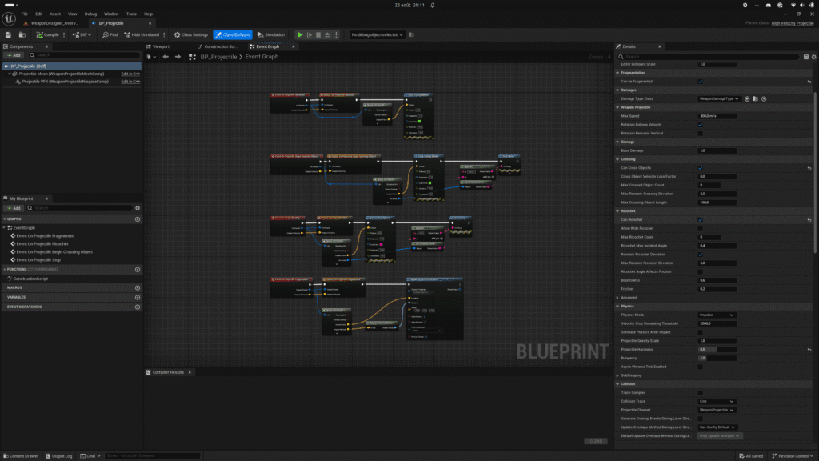Screen dimensions: 819x461
Task: Use selected asset for Damage Type Class
Action: 747,98
